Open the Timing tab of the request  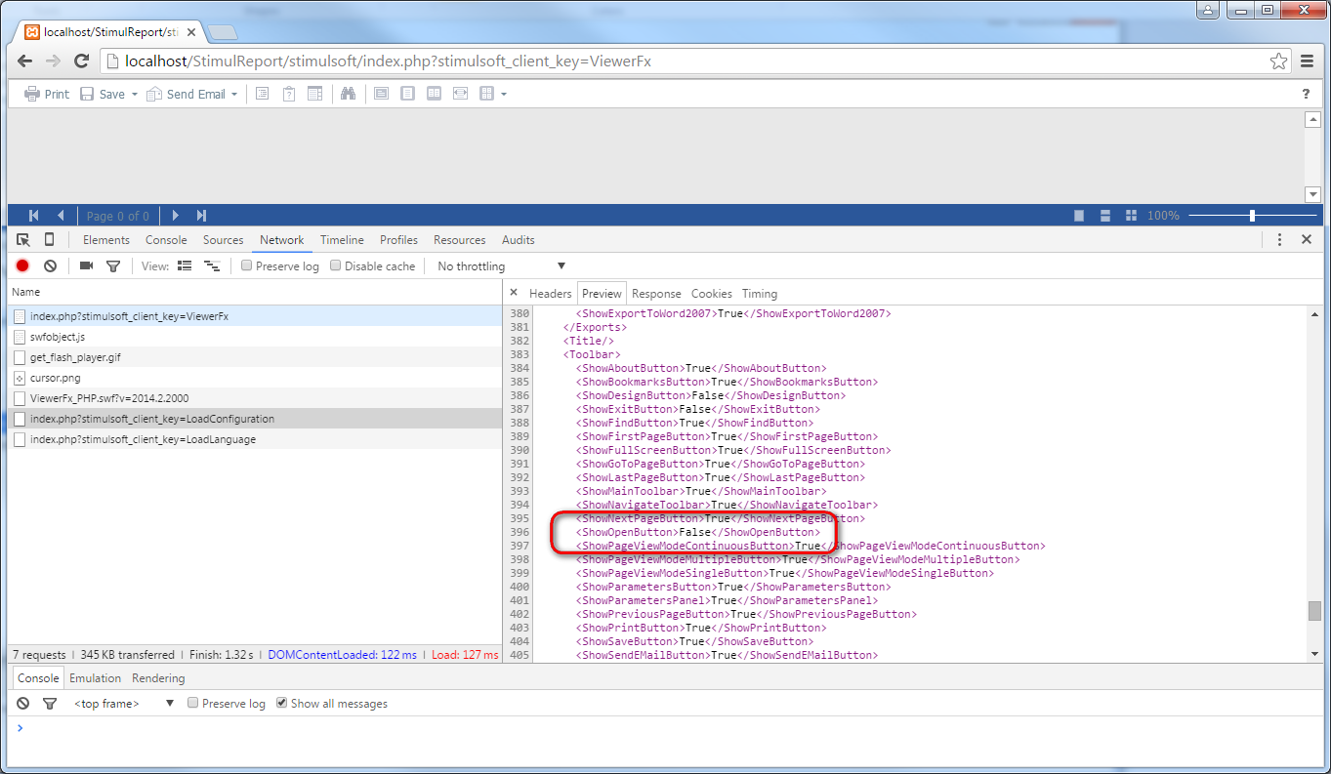pyautogui.click(x=760, y=294)
